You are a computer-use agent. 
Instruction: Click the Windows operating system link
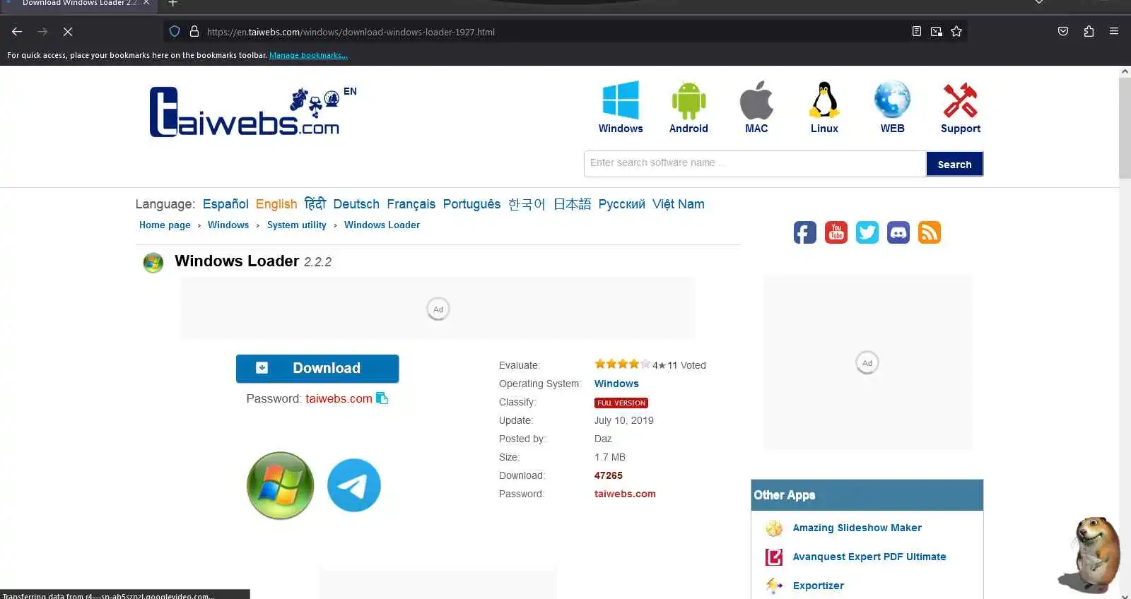[x=616, y=384]
